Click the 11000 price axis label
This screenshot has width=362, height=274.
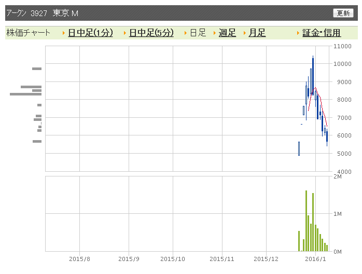tap(342, 46)
